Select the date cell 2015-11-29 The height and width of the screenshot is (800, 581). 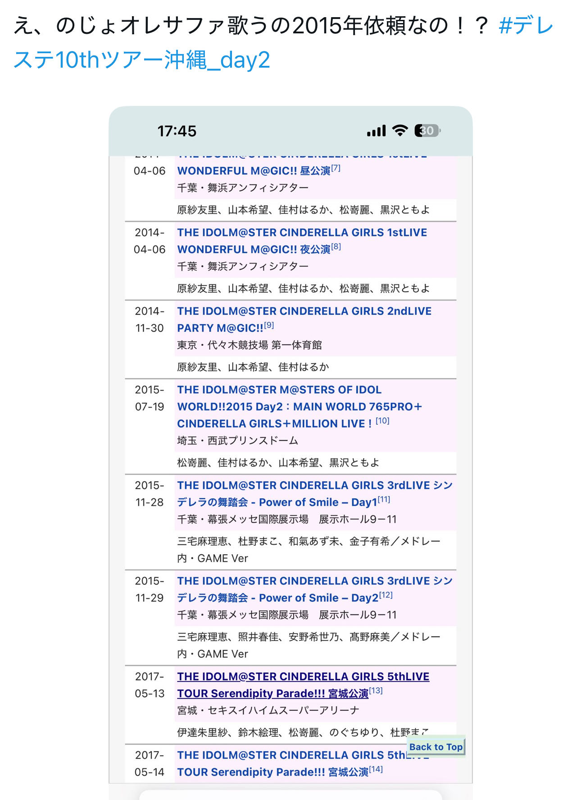150,589
